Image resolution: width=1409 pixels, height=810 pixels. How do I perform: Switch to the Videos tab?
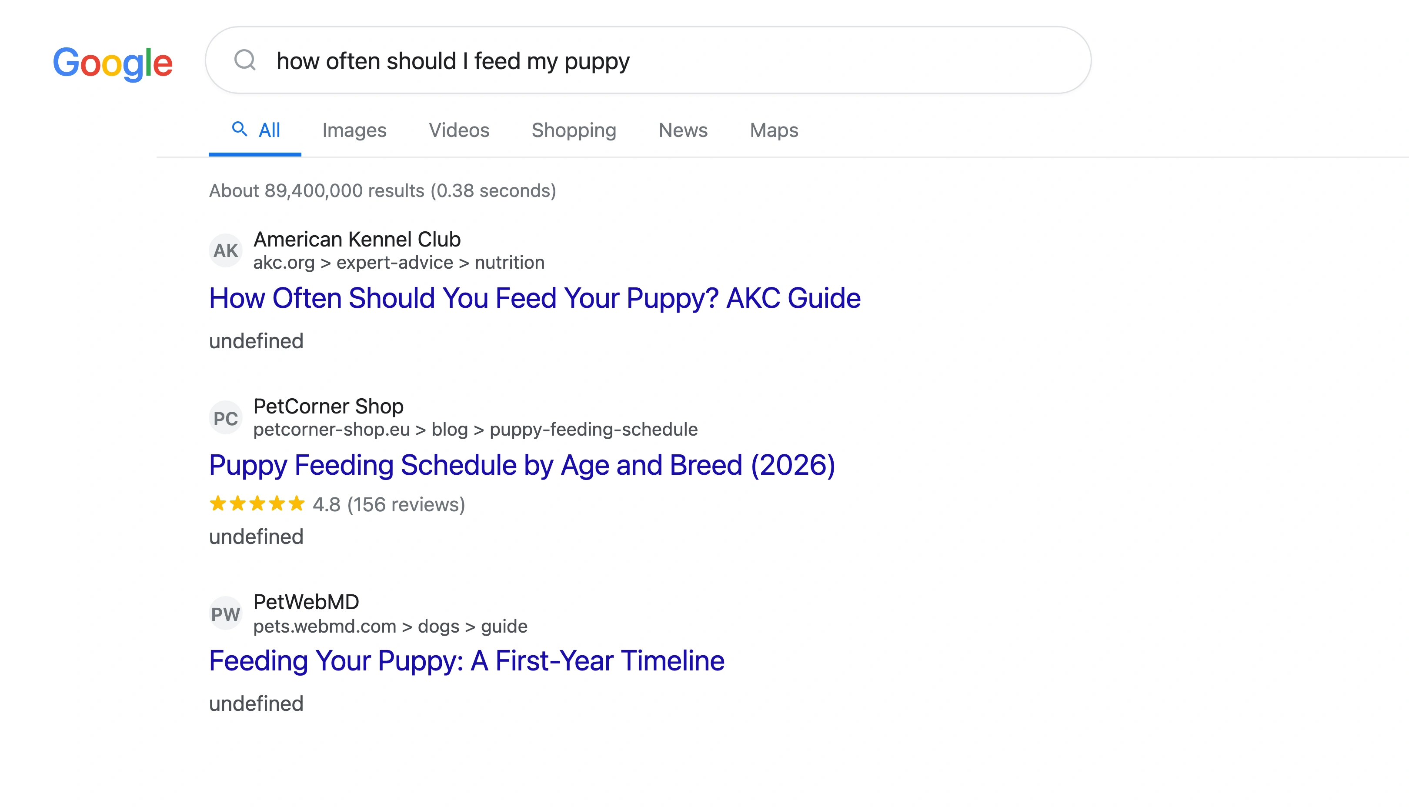[x=459, y=130]
